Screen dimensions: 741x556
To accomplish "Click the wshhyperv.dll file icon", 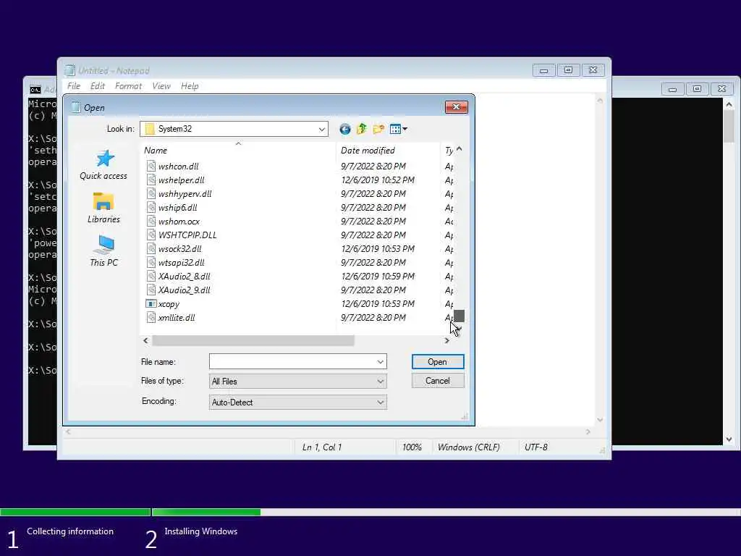I will click(151, 193).
